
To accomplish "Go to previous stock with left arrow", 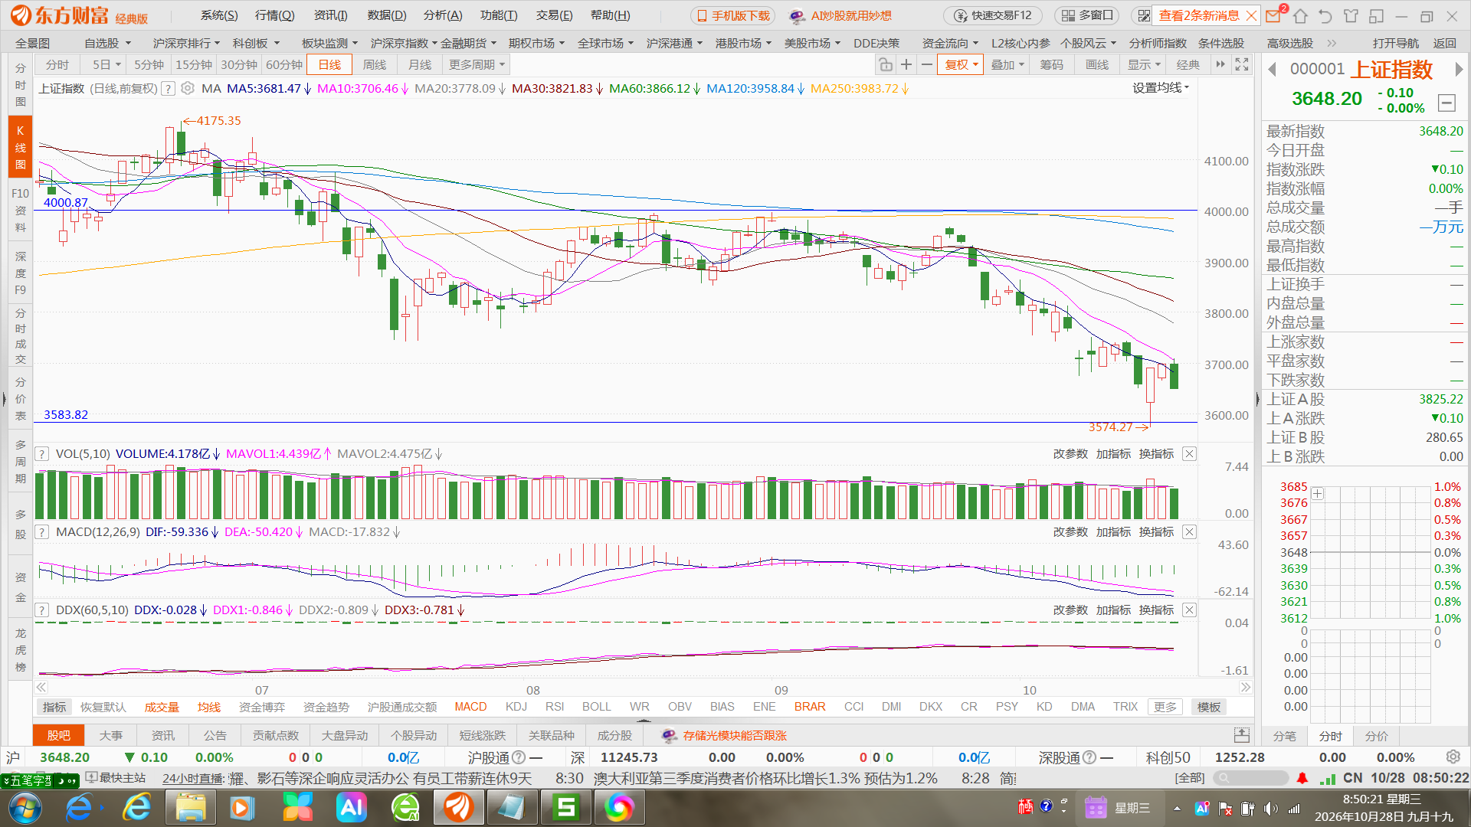I will click(x=1272, y=70).
